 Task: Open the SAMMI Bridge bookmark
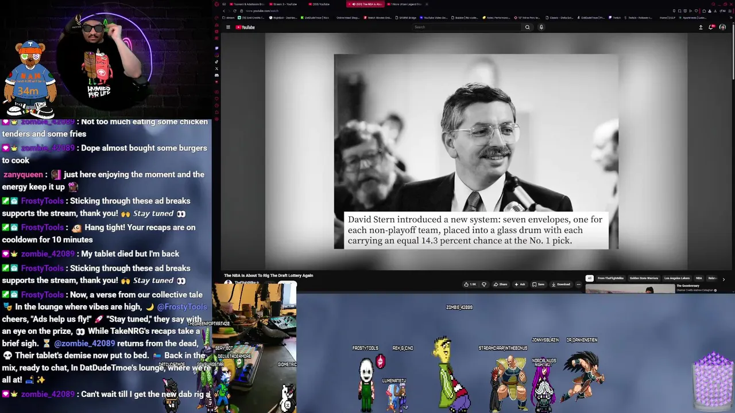pyautogui.click(x=406, y=18)
